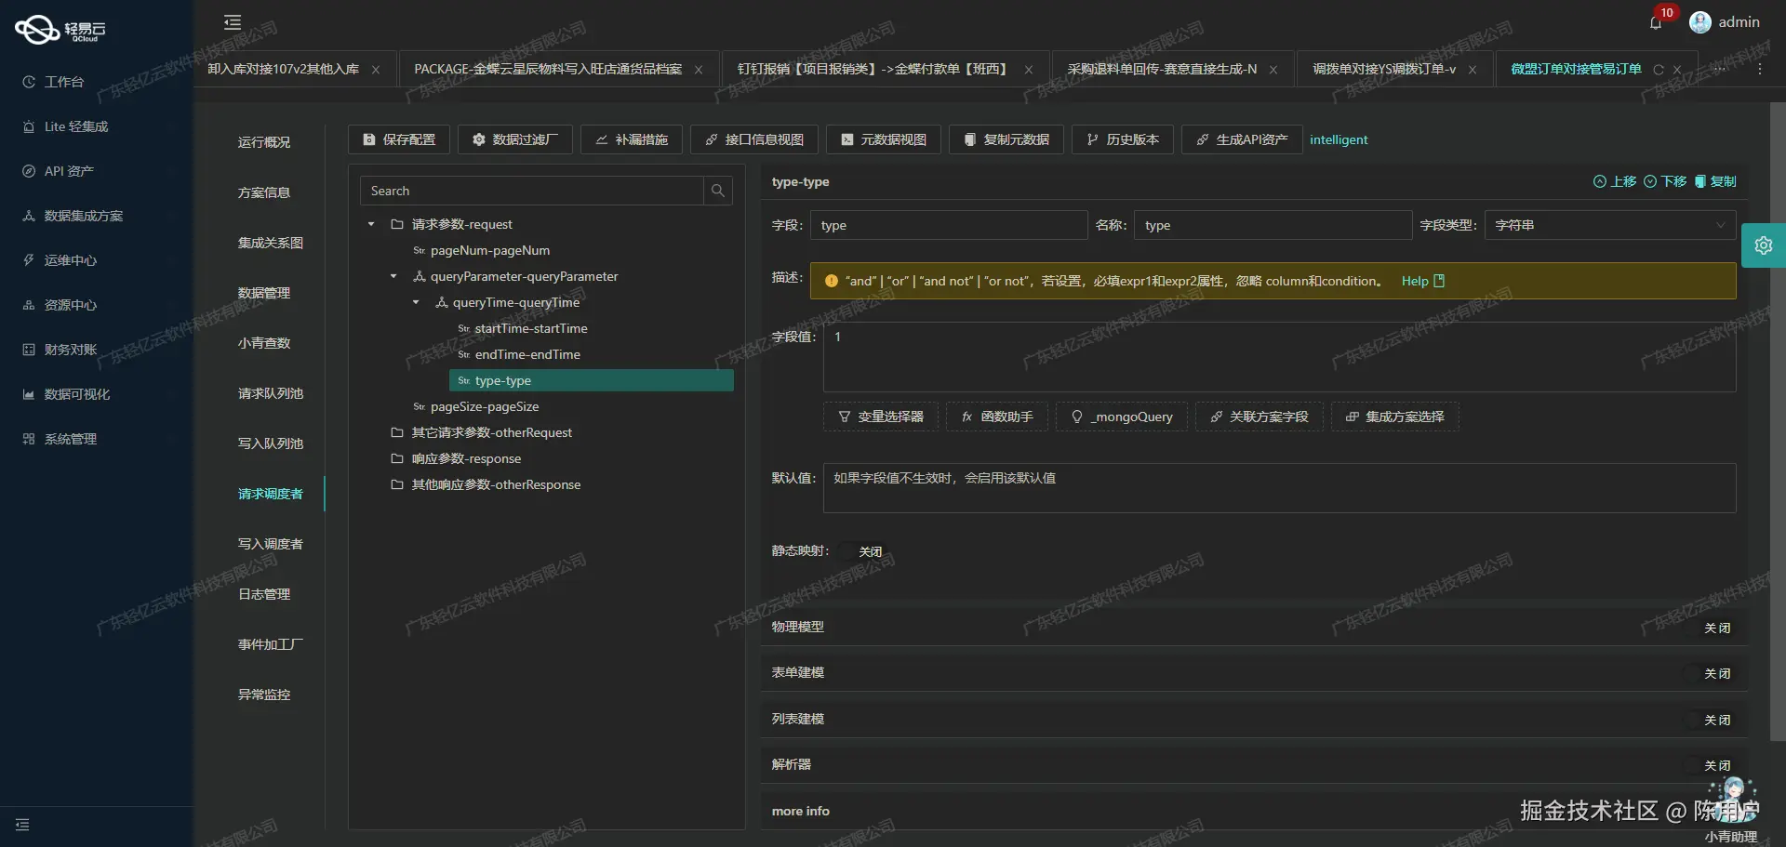
Task: Close the 采购退料单回传 tab
Action: coord(1273,70)
